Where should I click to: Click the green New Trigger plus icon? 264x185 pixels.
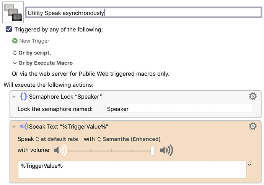(15, 41)
